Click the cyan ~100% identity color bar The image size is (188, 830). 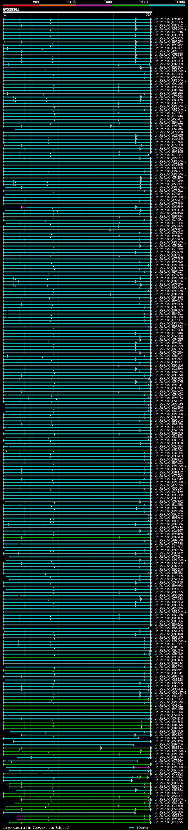(167, 5)
